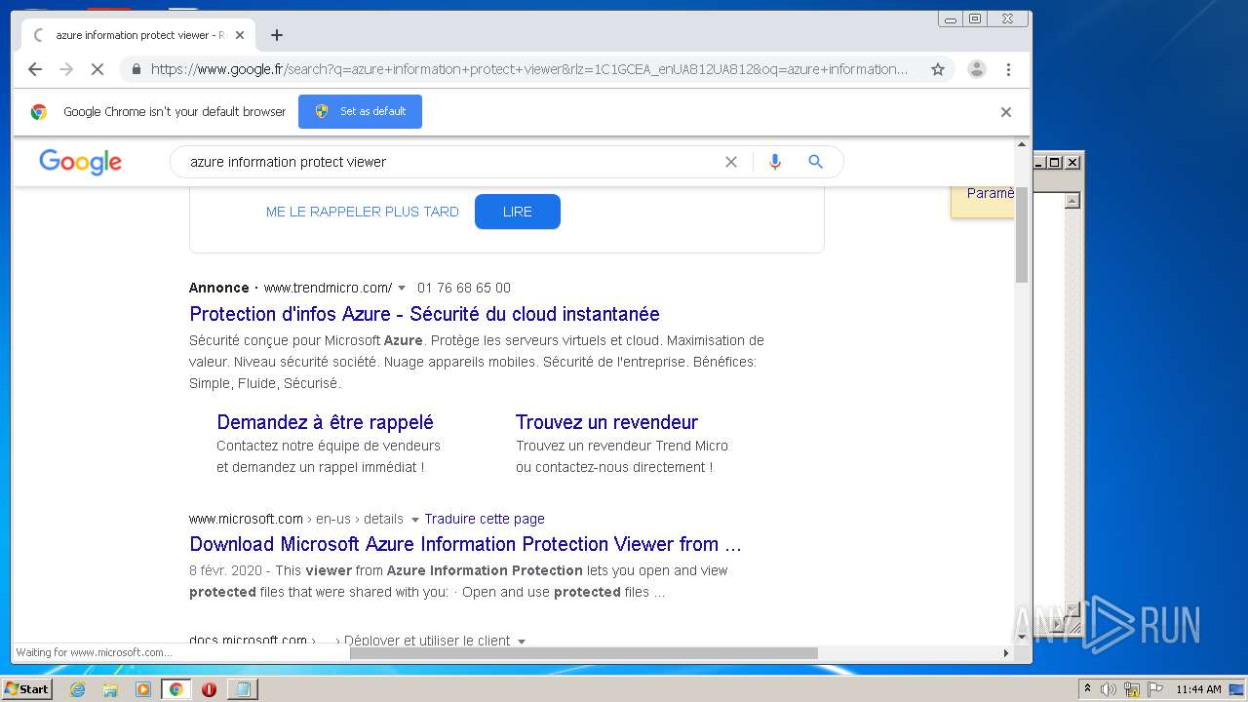Expand the trendmicro ad dropdown arrow
This screenshot has width=1248, height=702.
pyautogui.click(x=402, y=289)
